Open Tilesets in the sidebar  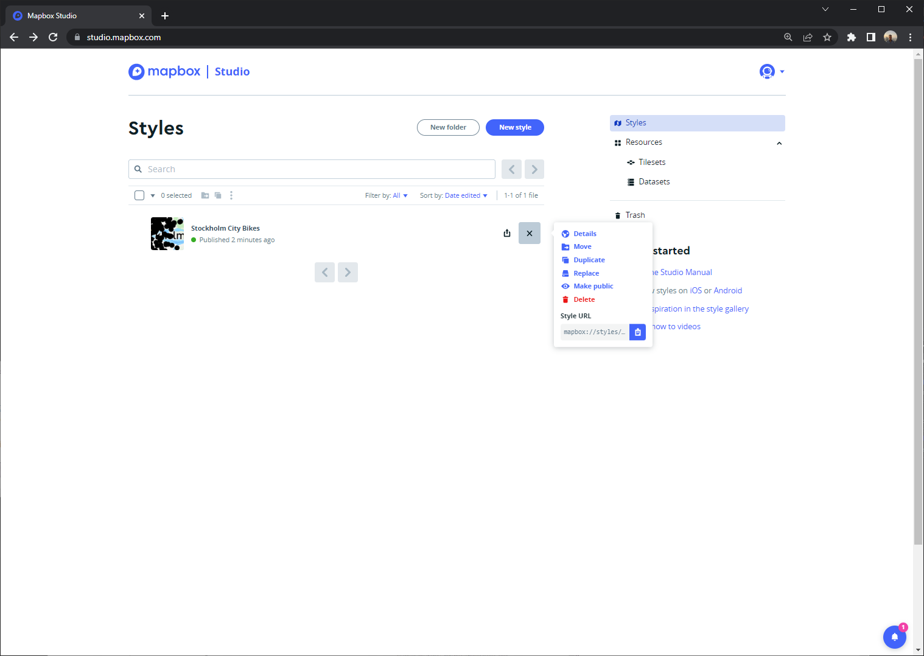click(652, 162)
